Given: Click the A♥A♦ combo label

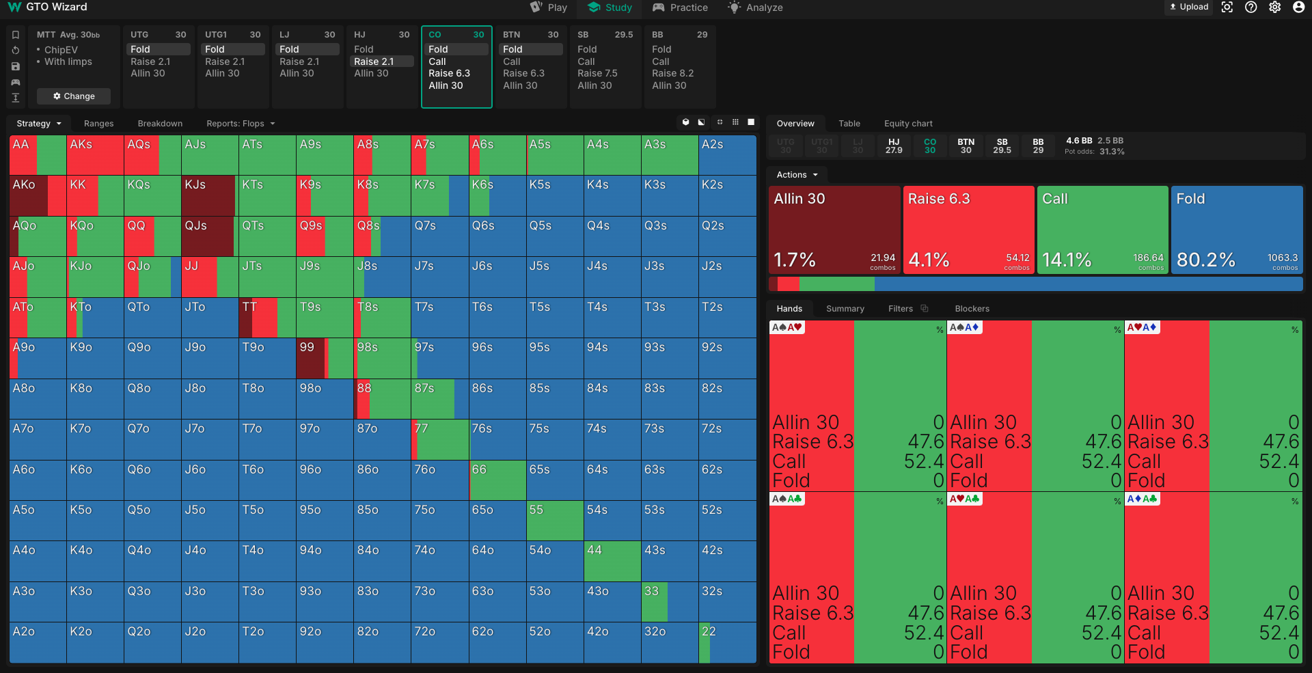Looking at the screenshot, I should point(1143,327).
